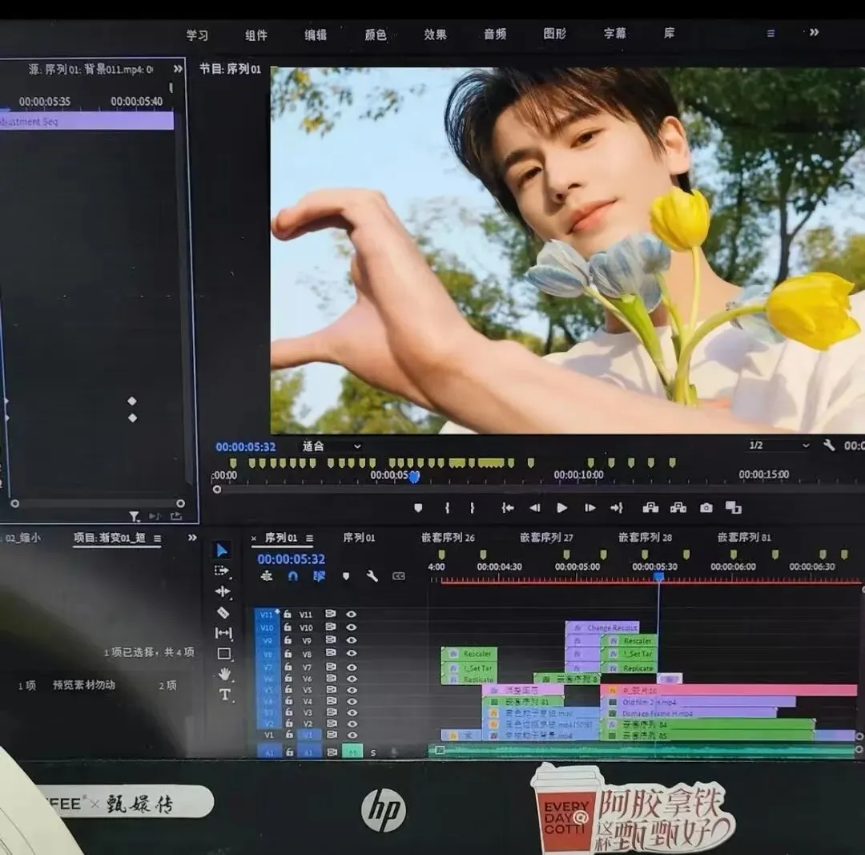This screenshot has width=865, height=855.
Task: Click Add Marker in program monitor
Action: click(x=418, y=508)
